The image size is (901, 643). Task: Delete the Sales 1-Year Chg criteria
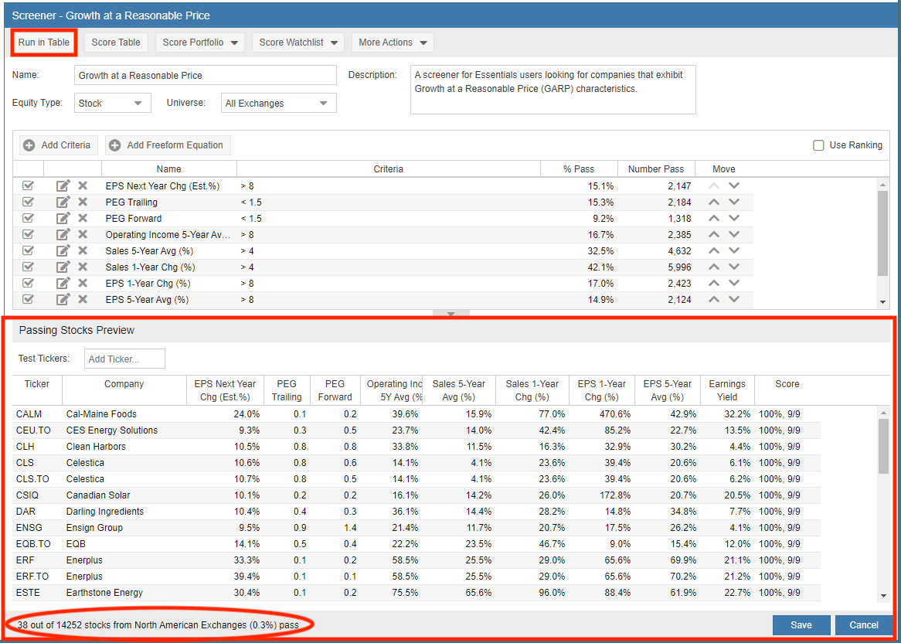(83, 267)
